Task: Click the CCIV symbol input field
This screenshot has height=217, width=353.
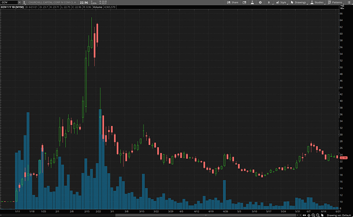Action: (8, 2)
